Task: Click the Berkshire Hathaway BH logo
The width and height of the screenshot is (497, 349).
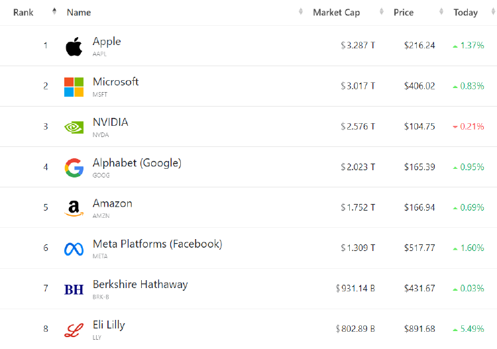Action: coord(74,289)
